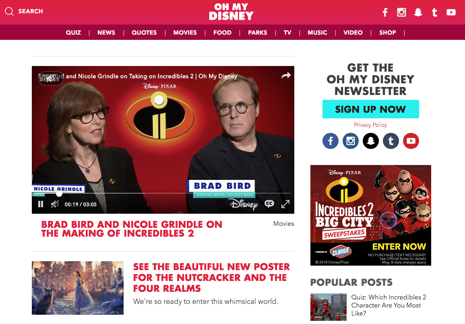Open the header Tumblr icon

tap(435, 12)
